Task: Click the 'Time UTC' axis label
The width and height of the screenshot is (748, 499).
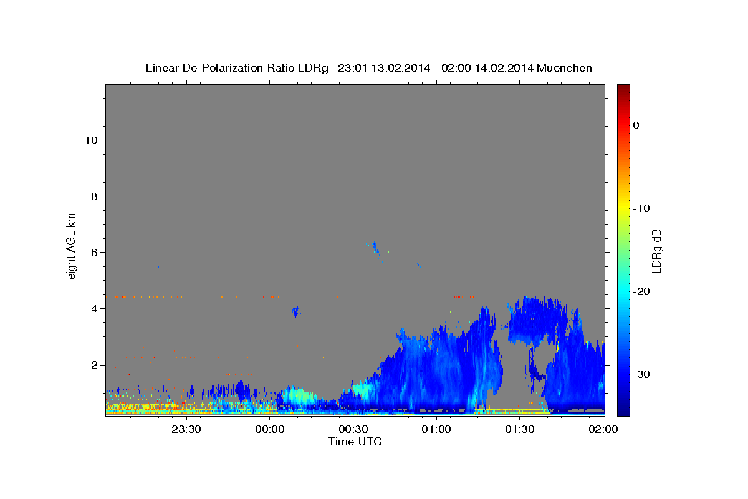Action: (355, 442)
